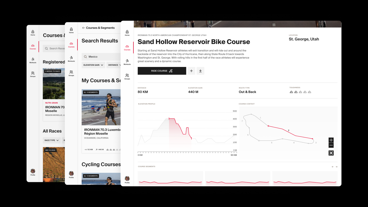This screenshot has width=368, height=207.
Task: Open Home in the front course window sidebar
Action: [x=127, y=33]
